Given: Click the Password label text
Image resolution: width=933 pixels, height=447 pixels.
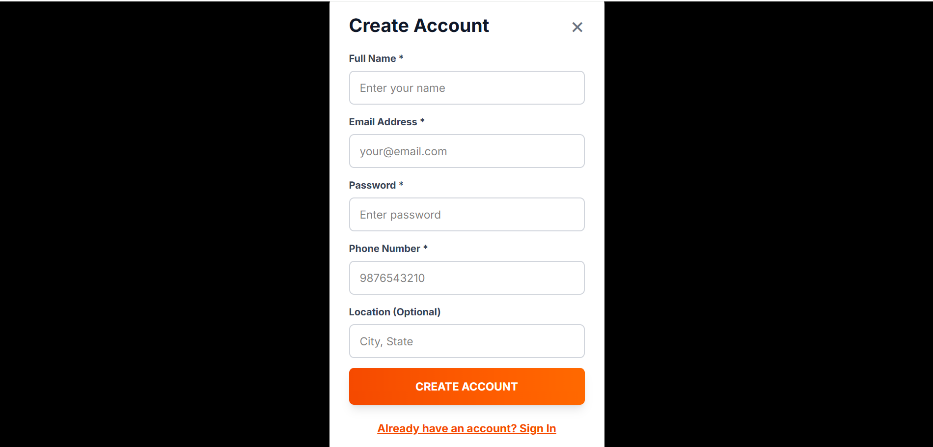Looking at the screenshot, I should tap(372, 185).
